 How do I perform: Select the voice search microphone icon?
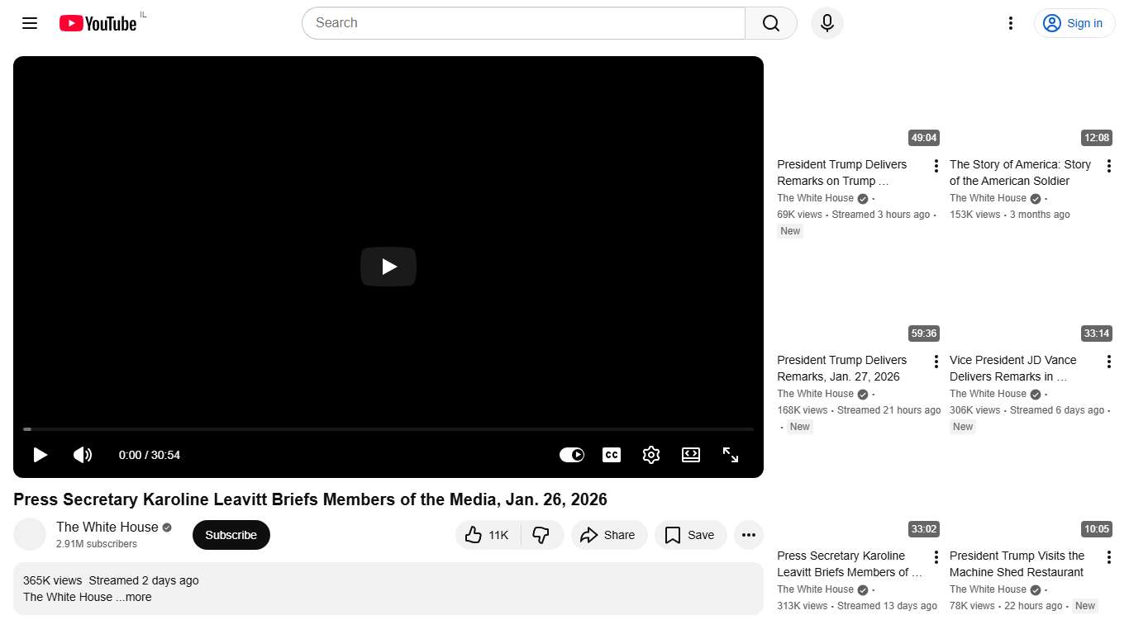click(x=827, y=23)
